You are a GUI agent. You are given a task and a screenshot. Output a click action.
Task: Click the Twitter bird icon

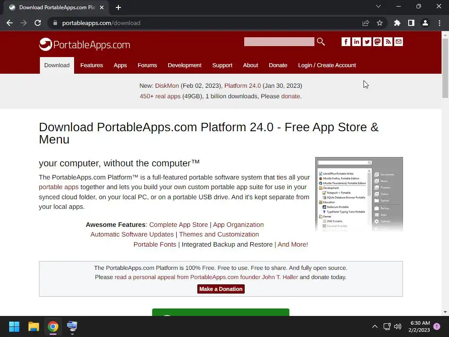click(367, 42)
